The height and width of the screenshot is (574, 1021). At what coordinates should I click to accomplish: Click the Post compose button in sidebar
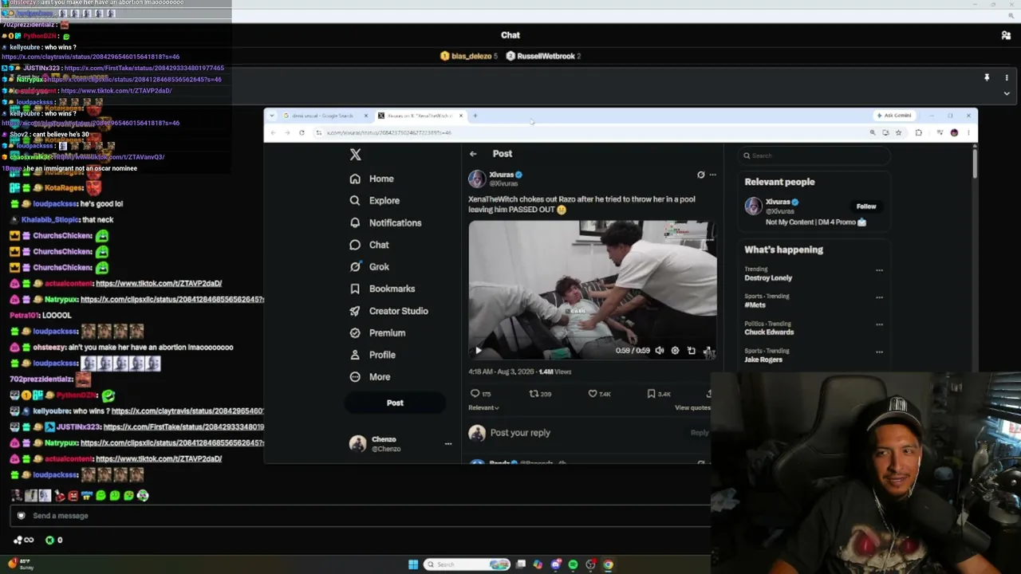(395, 403)
